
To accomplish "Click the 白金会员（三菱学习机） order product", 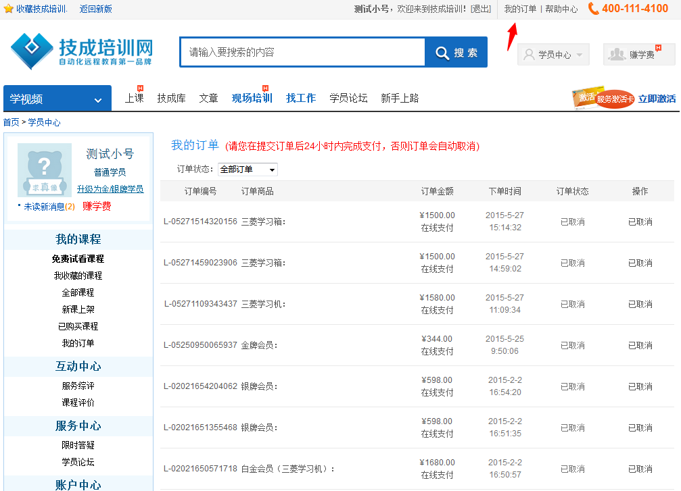I will tap(288, 469).
